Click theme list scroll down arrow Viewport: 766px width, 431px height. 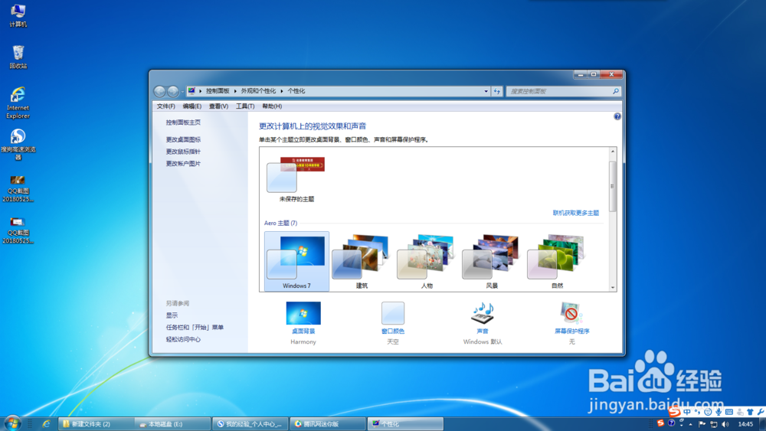point(613,288)
